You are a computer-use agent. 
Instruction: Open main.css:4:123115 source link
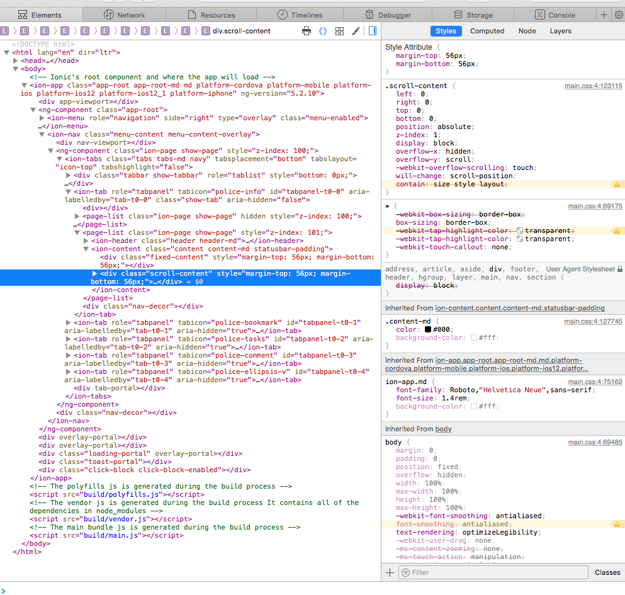coord(593,86)
